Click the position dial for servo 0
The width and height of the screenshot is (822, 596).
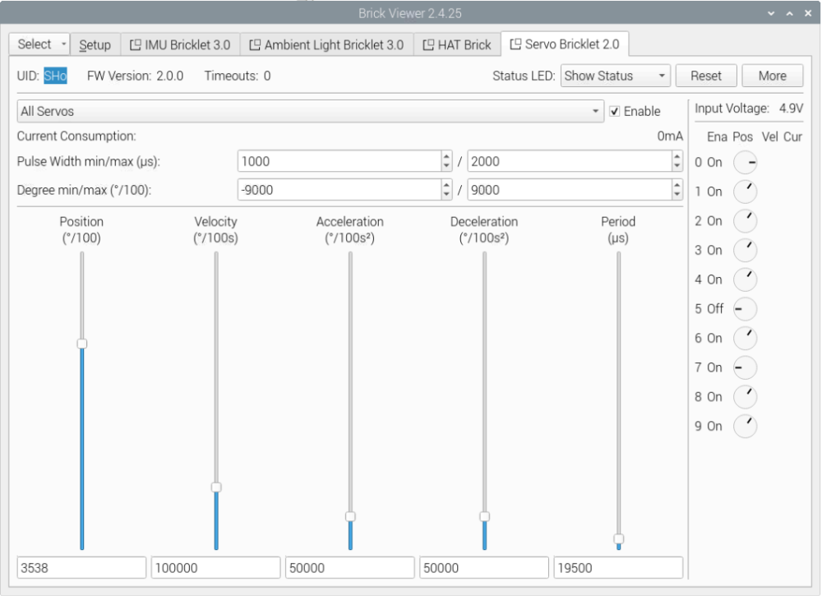[745, 163]
